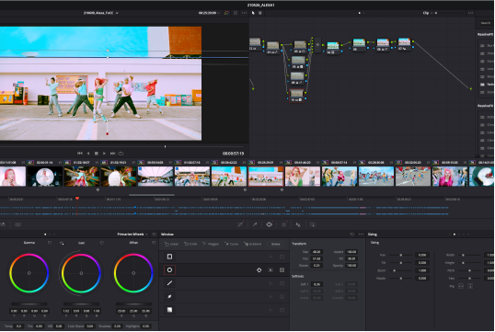Open the Tracker palette icon
Viewport: 495px width, 332px height.
click(x=283, y=224)
